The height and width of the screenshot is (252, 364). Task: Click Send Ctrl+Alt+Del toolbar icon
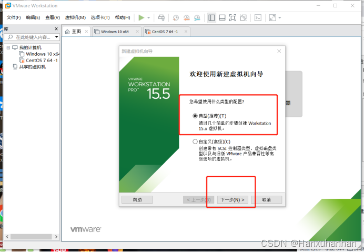tap(161, 18)
